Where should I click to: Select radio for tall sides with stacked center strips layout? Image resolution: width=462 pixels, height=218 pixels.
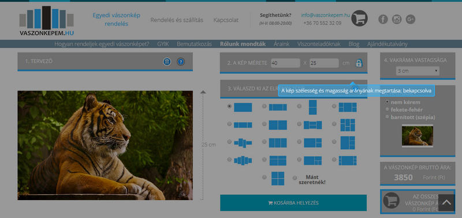pyautogui.click(x=299, y=124)
